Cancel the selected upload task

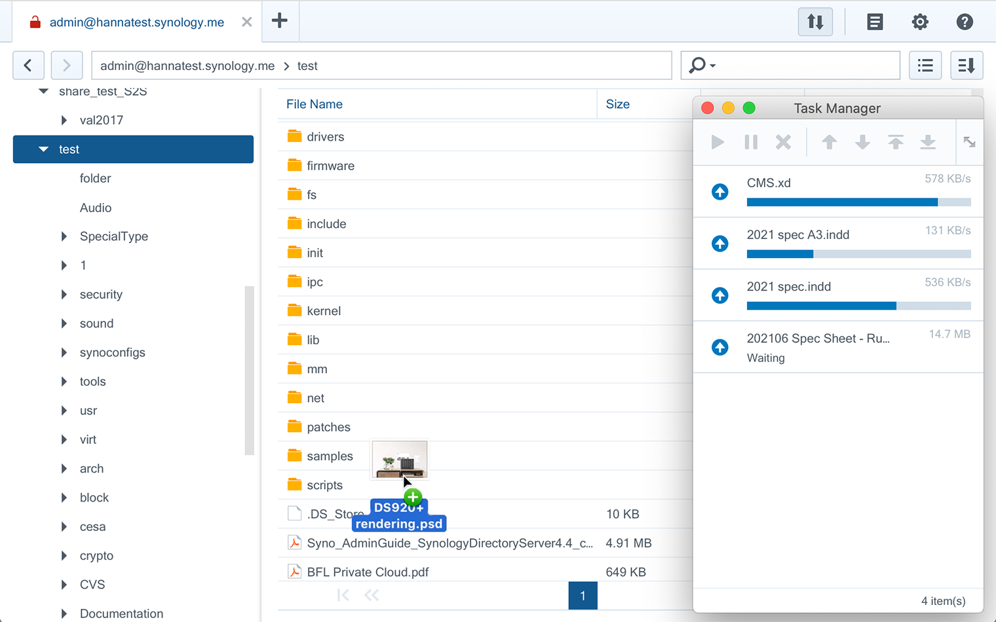784,142
